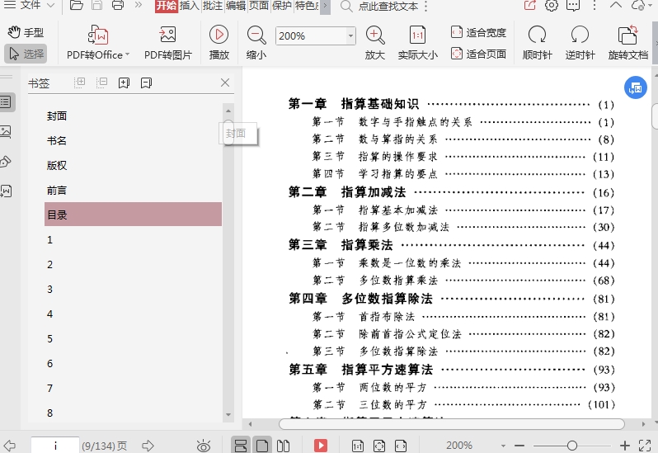Click the print icon
The width and height of the screenshot is (658, 453).
(x=118, y=6)
